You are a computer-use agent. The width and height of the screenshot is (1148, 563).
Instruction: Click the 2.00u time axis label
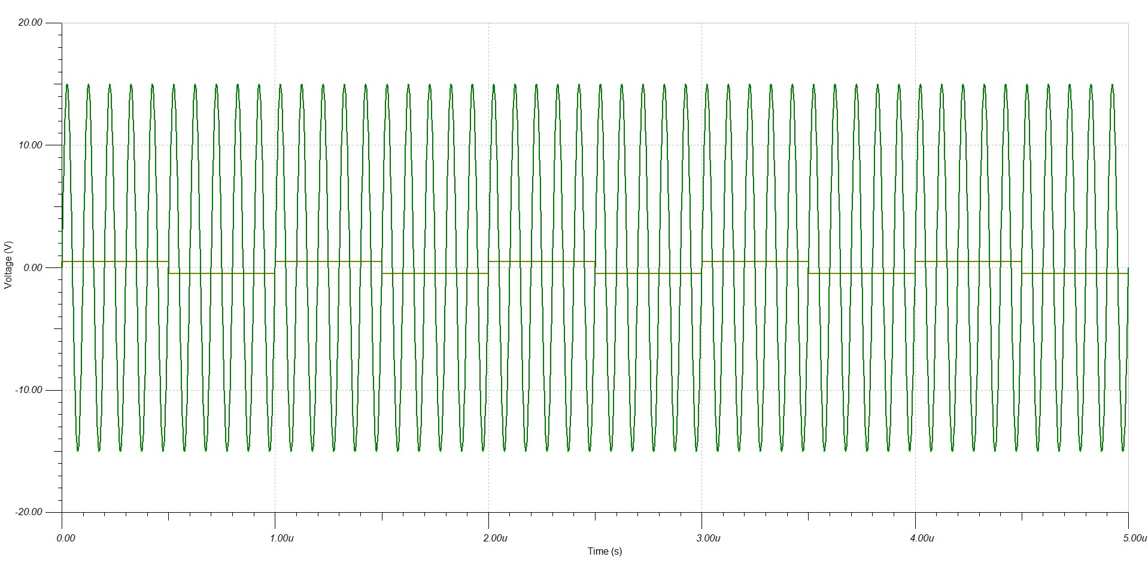coord(495,538)
